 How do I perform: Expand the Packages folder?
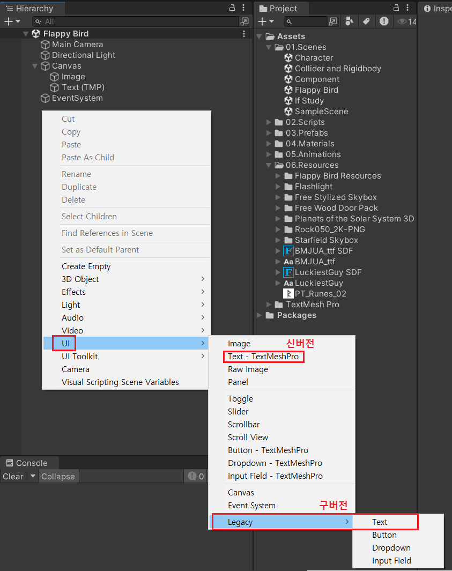point(260,315)
